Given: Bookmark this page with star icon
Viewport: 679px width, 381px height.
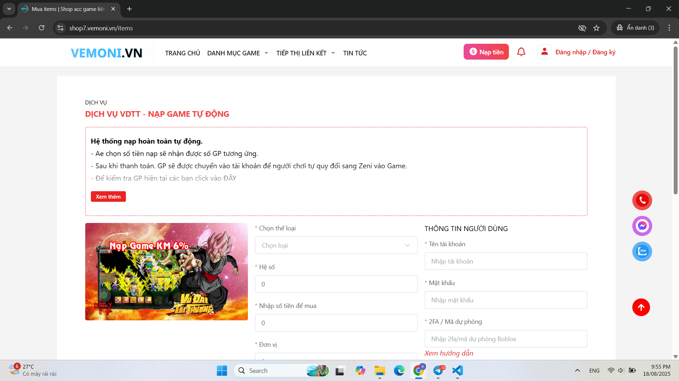Looking at the screenshot, I should [x=596, y=28].
